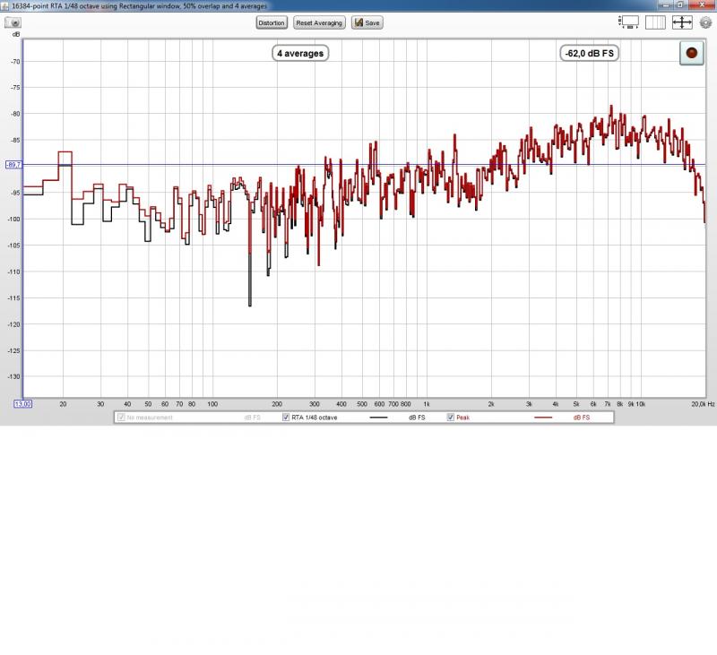Click the 13,00 frequency axis start field

[23, 404]
